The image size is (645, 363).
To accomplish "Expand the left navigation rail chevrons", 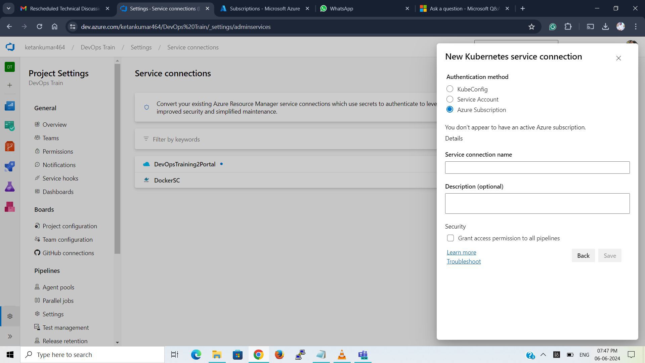I will coord(10,336).
